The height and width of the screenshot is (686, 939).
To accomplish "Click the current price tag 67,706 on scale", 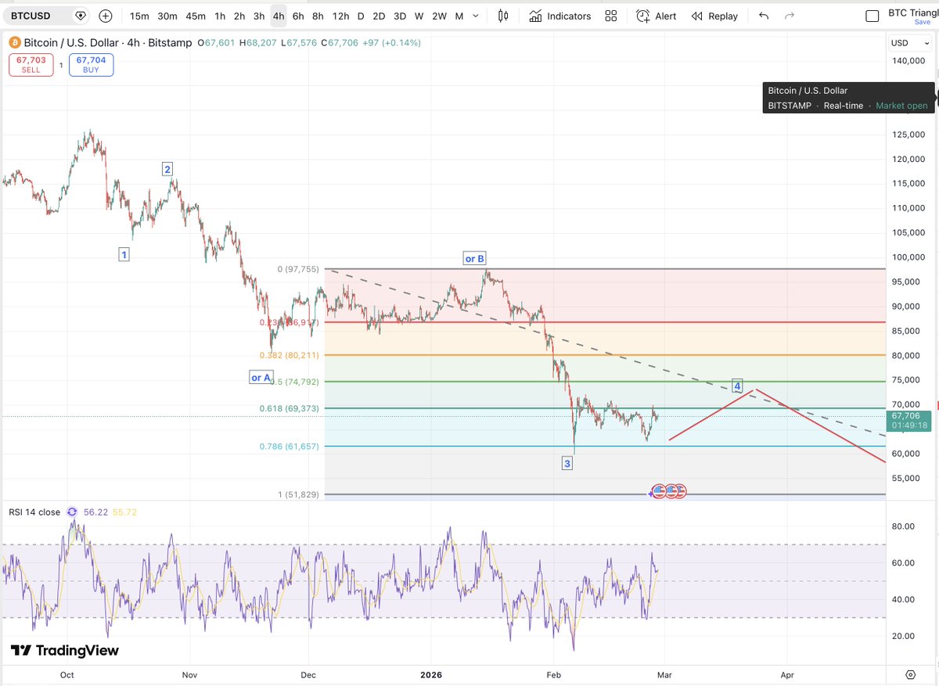I will coord(907,421).
